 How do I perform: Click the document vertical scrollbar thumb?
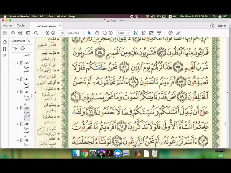tap(225, 124)
